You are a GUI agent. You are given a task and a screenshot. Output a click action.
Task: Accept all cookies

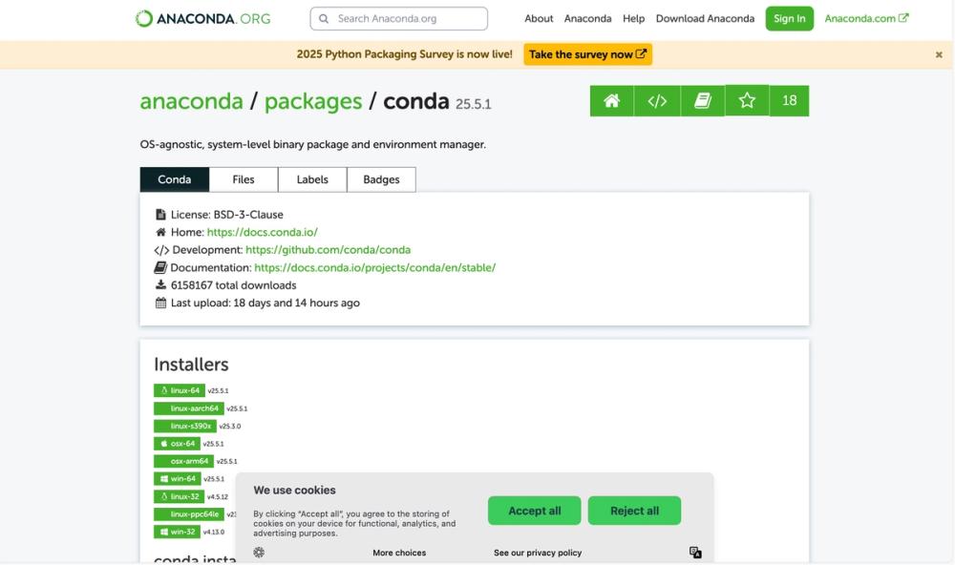[534, 511]
